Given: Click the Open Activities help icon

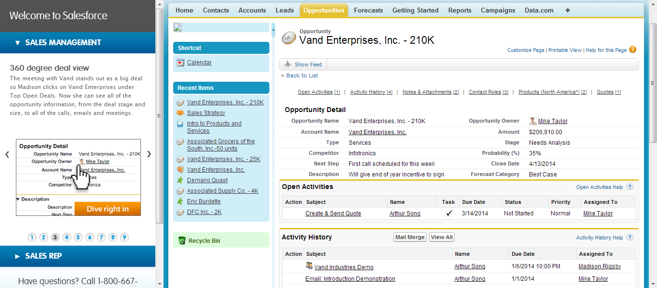Looking at the screenshot, I should click(630, 187).
